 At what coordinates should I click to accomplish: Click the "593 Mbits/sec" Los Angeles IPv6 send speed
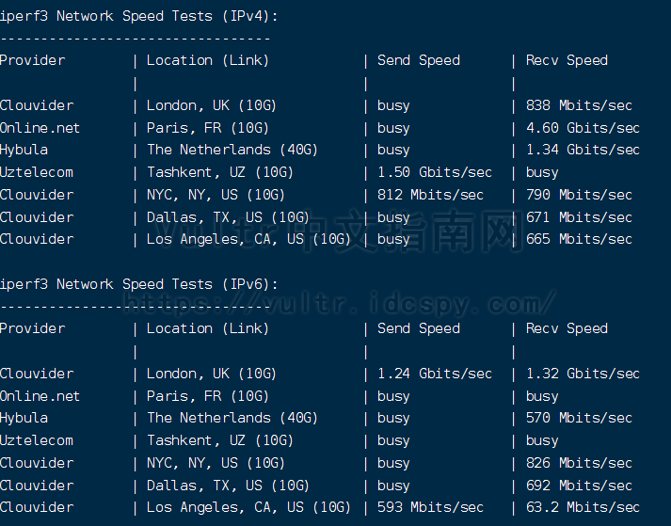430,507
